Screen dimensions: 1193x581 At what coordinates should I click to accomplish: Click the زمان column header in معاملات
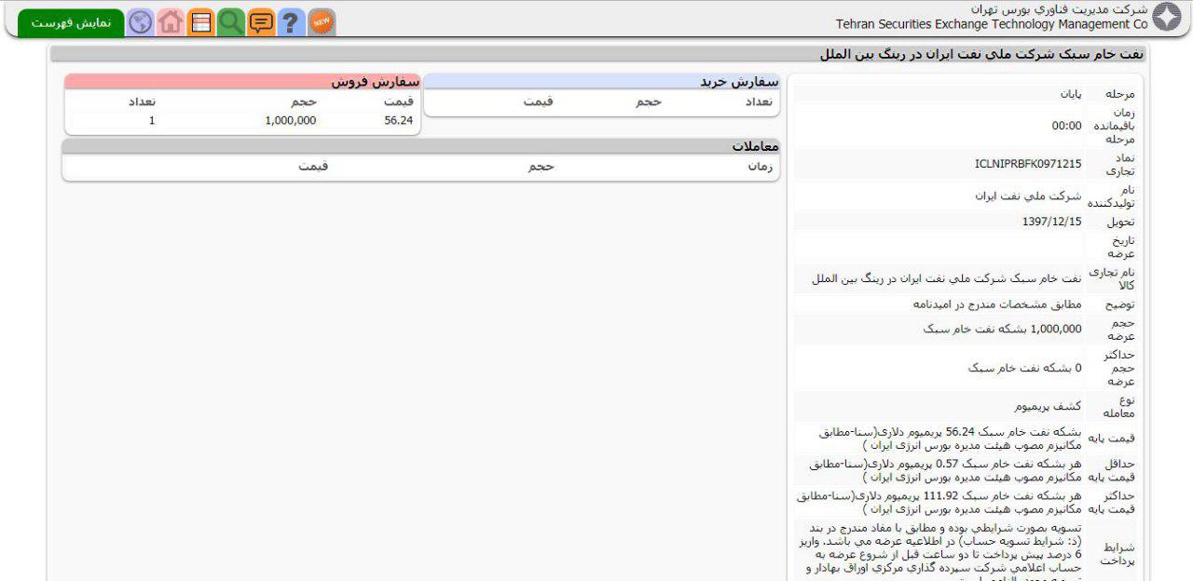(761, 166)
